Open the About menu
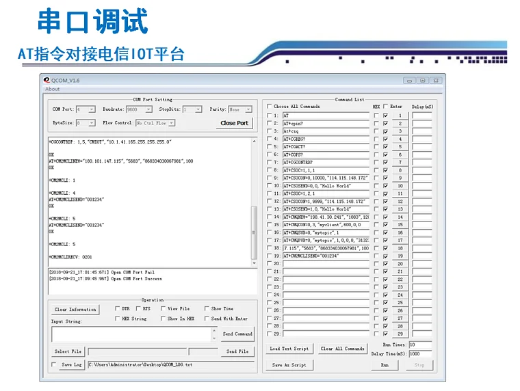The width and height of the screenshot is (520, 391). click(x=53, y=89)
